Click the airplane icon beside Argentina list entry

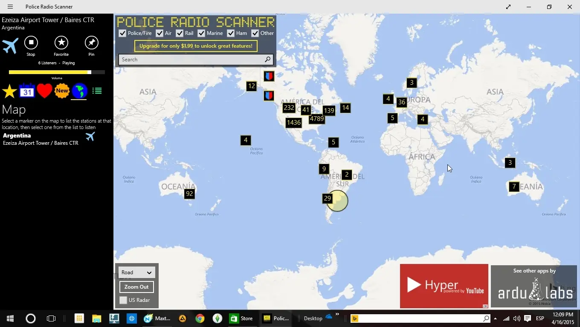pos(90,136)
